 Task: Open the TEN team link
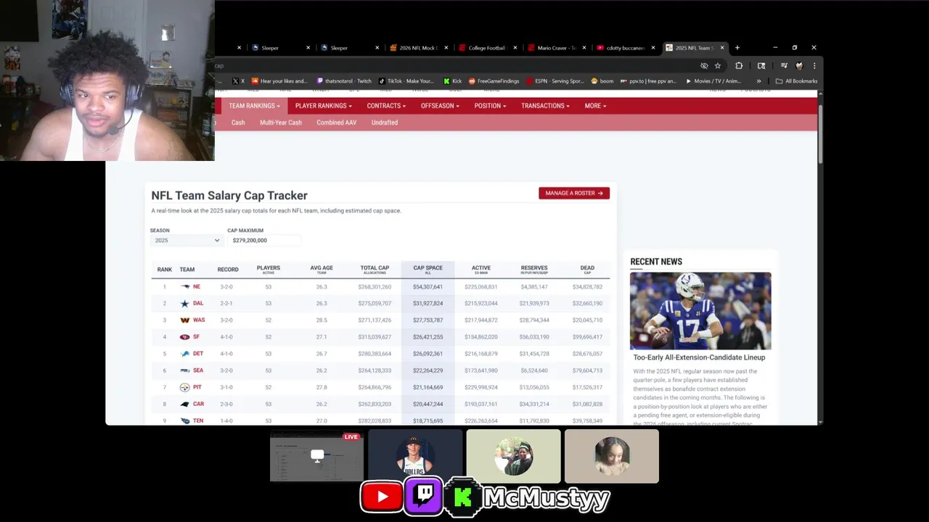198,421
